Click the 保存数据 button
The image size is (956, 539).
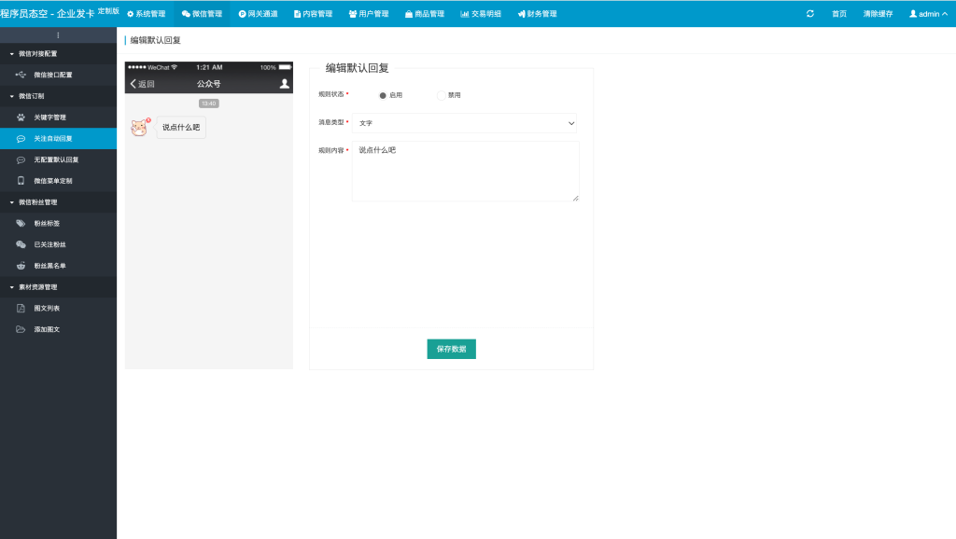click(451, 349)
